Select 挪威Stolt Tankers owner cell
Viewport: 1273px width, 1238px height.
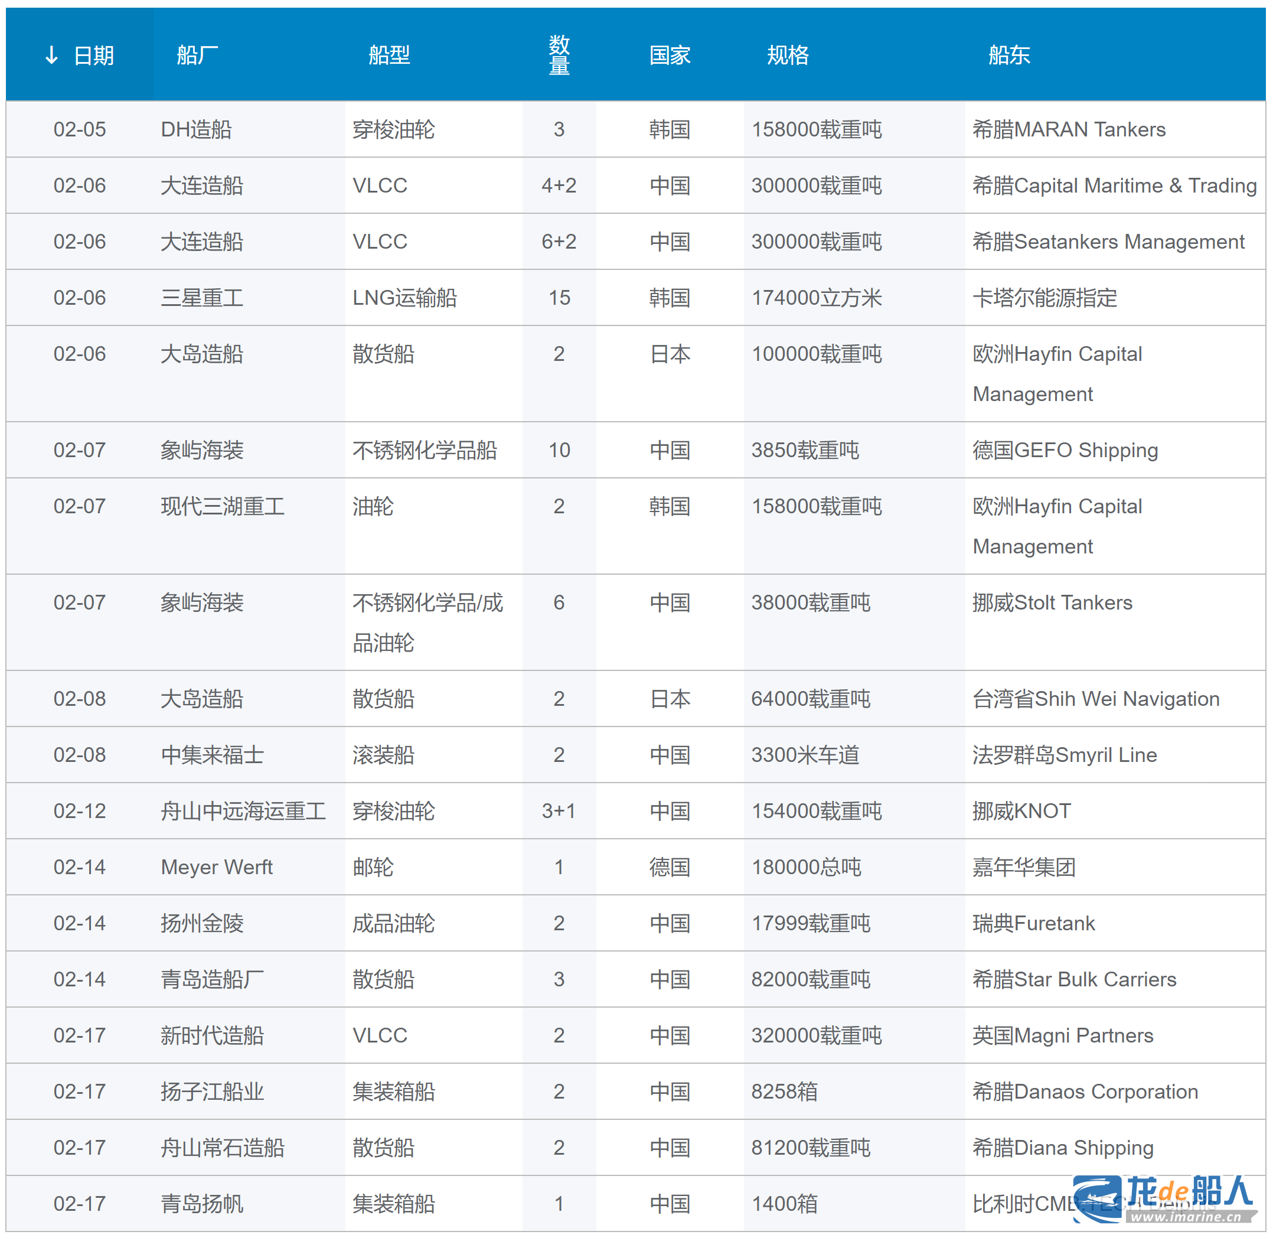[x=1052, y=602]
